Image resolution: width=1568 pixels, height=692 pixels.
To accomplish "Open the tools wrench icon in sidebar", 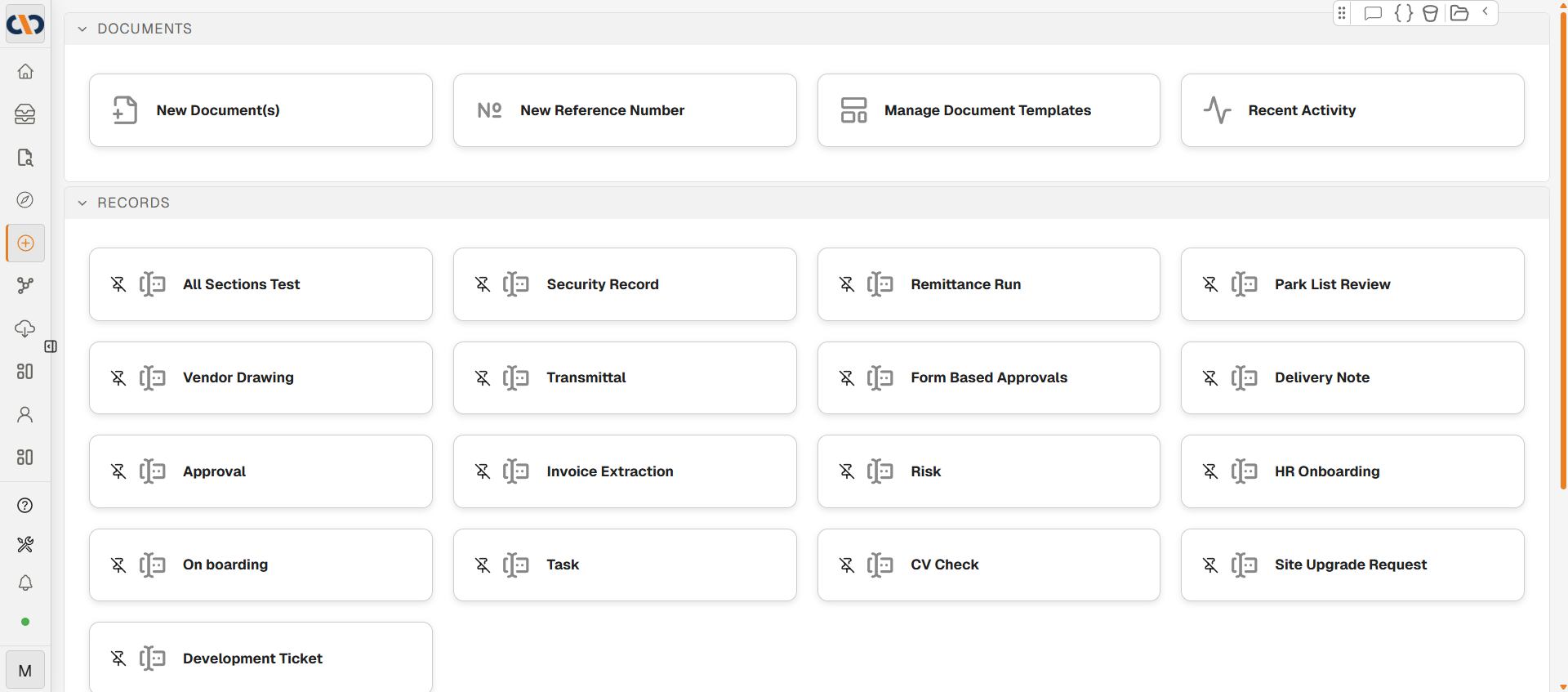I will [25, 545].
